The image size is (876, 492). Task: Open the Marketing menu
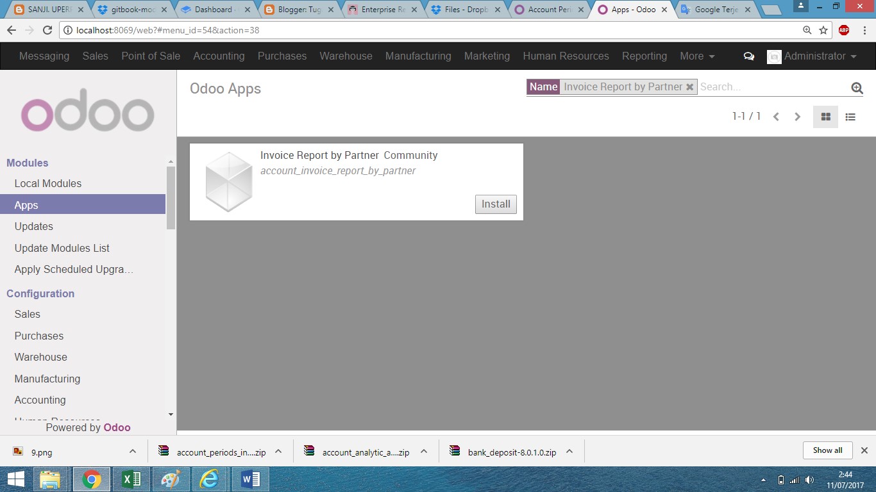[487, 56]
